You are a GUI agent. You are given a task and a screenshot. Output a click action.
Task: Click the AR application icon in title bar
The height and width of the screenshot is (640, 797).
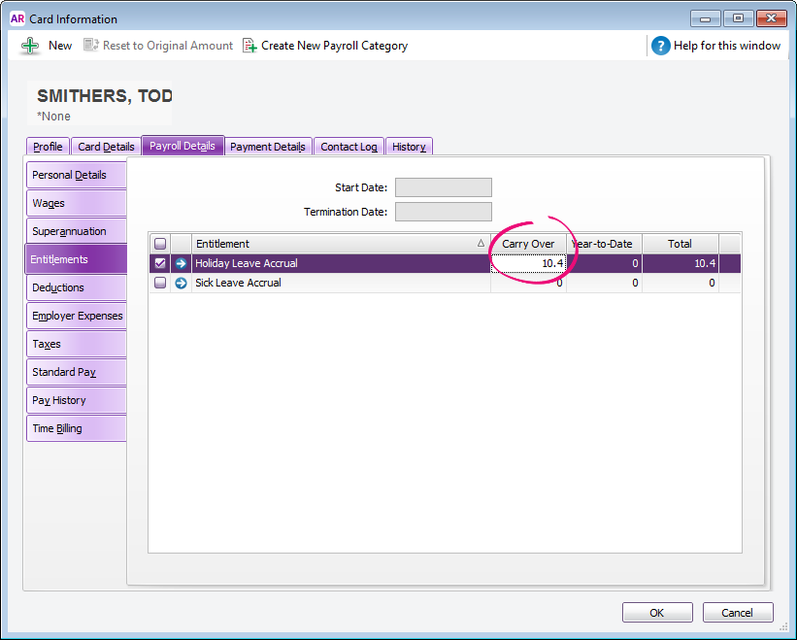click(x=17, y=18)
